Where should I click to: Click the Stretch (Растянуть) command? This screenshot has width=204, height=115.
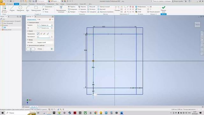tap(91, 9)
